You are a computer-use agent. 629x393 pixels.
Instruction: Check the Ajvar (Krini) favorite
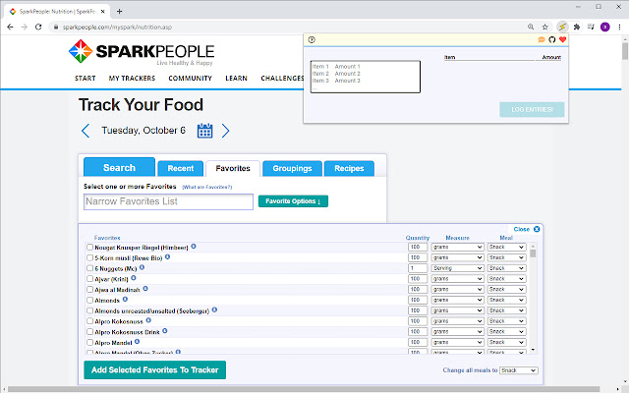[89, 278]
